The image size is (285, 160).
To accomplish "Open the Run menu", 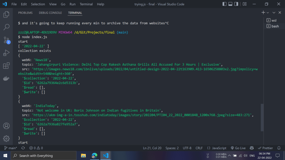I will coord(72,4).
